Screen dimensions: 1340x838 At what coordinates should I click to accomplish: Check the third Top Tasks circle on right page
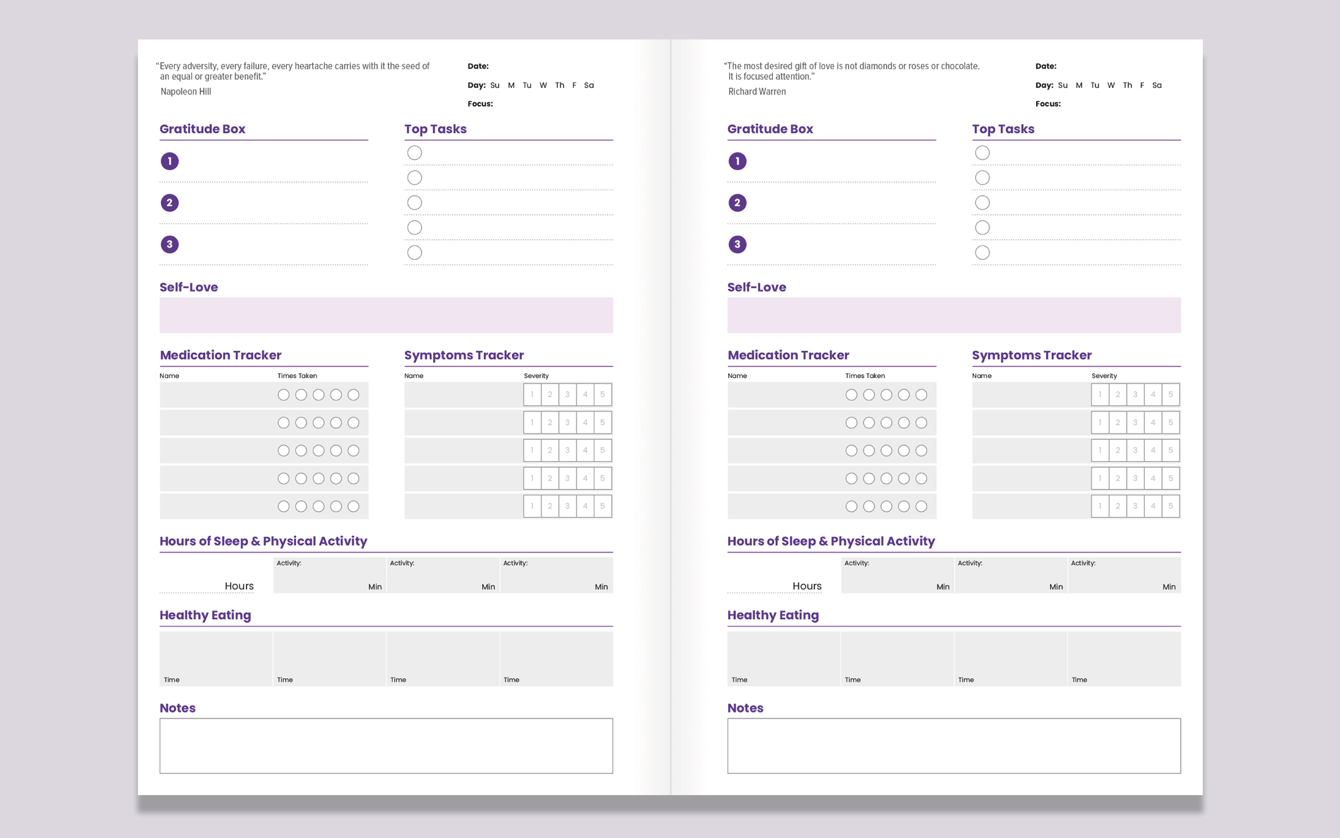click(982, 203)
